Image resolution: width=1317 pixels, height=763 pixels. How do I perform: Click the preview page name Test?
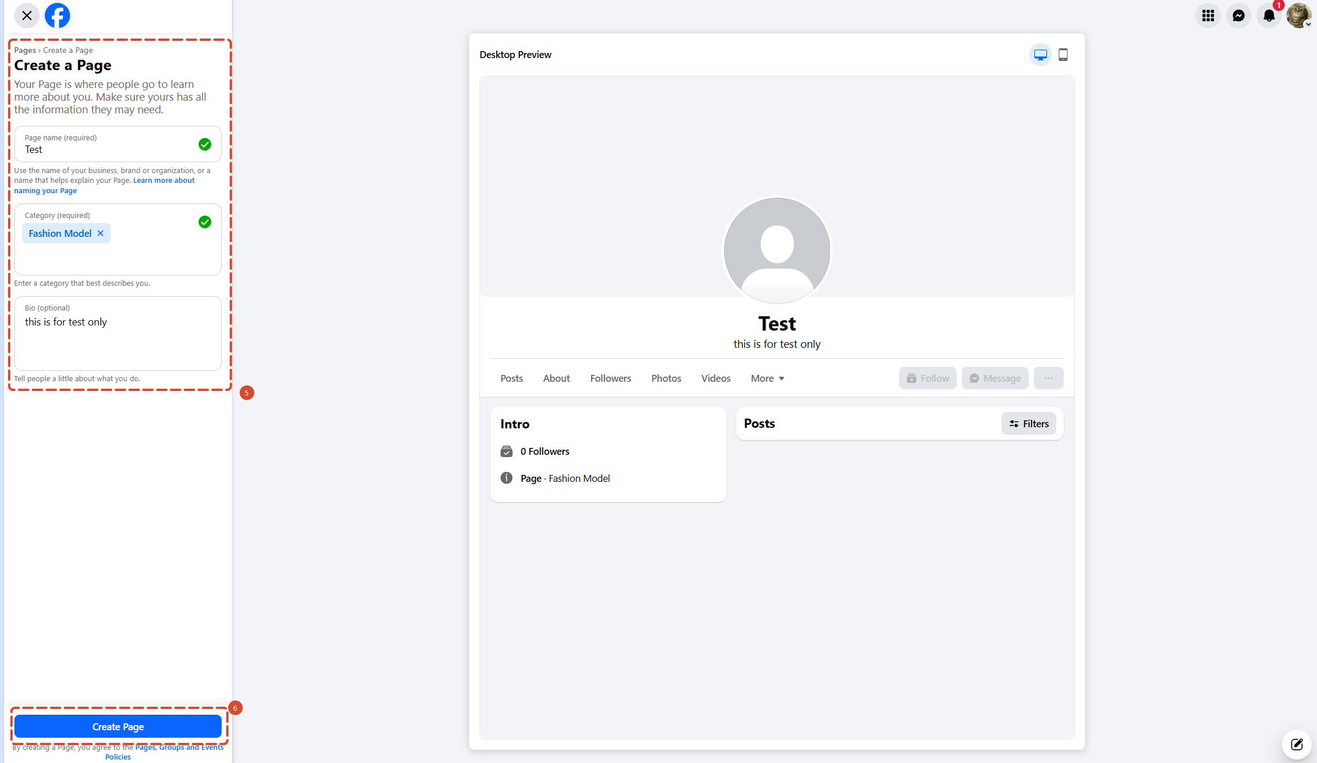click(777, 324)
